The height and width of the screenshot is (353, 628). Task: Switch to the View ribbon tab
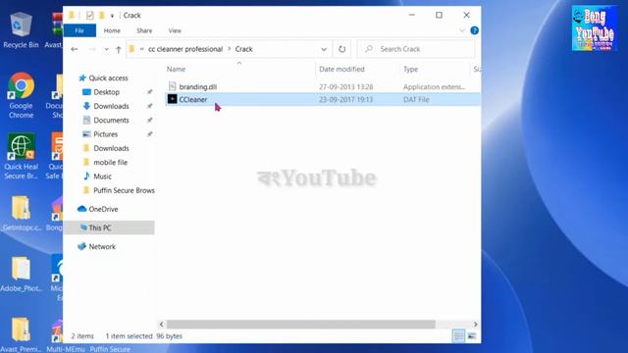click(175, 30)
